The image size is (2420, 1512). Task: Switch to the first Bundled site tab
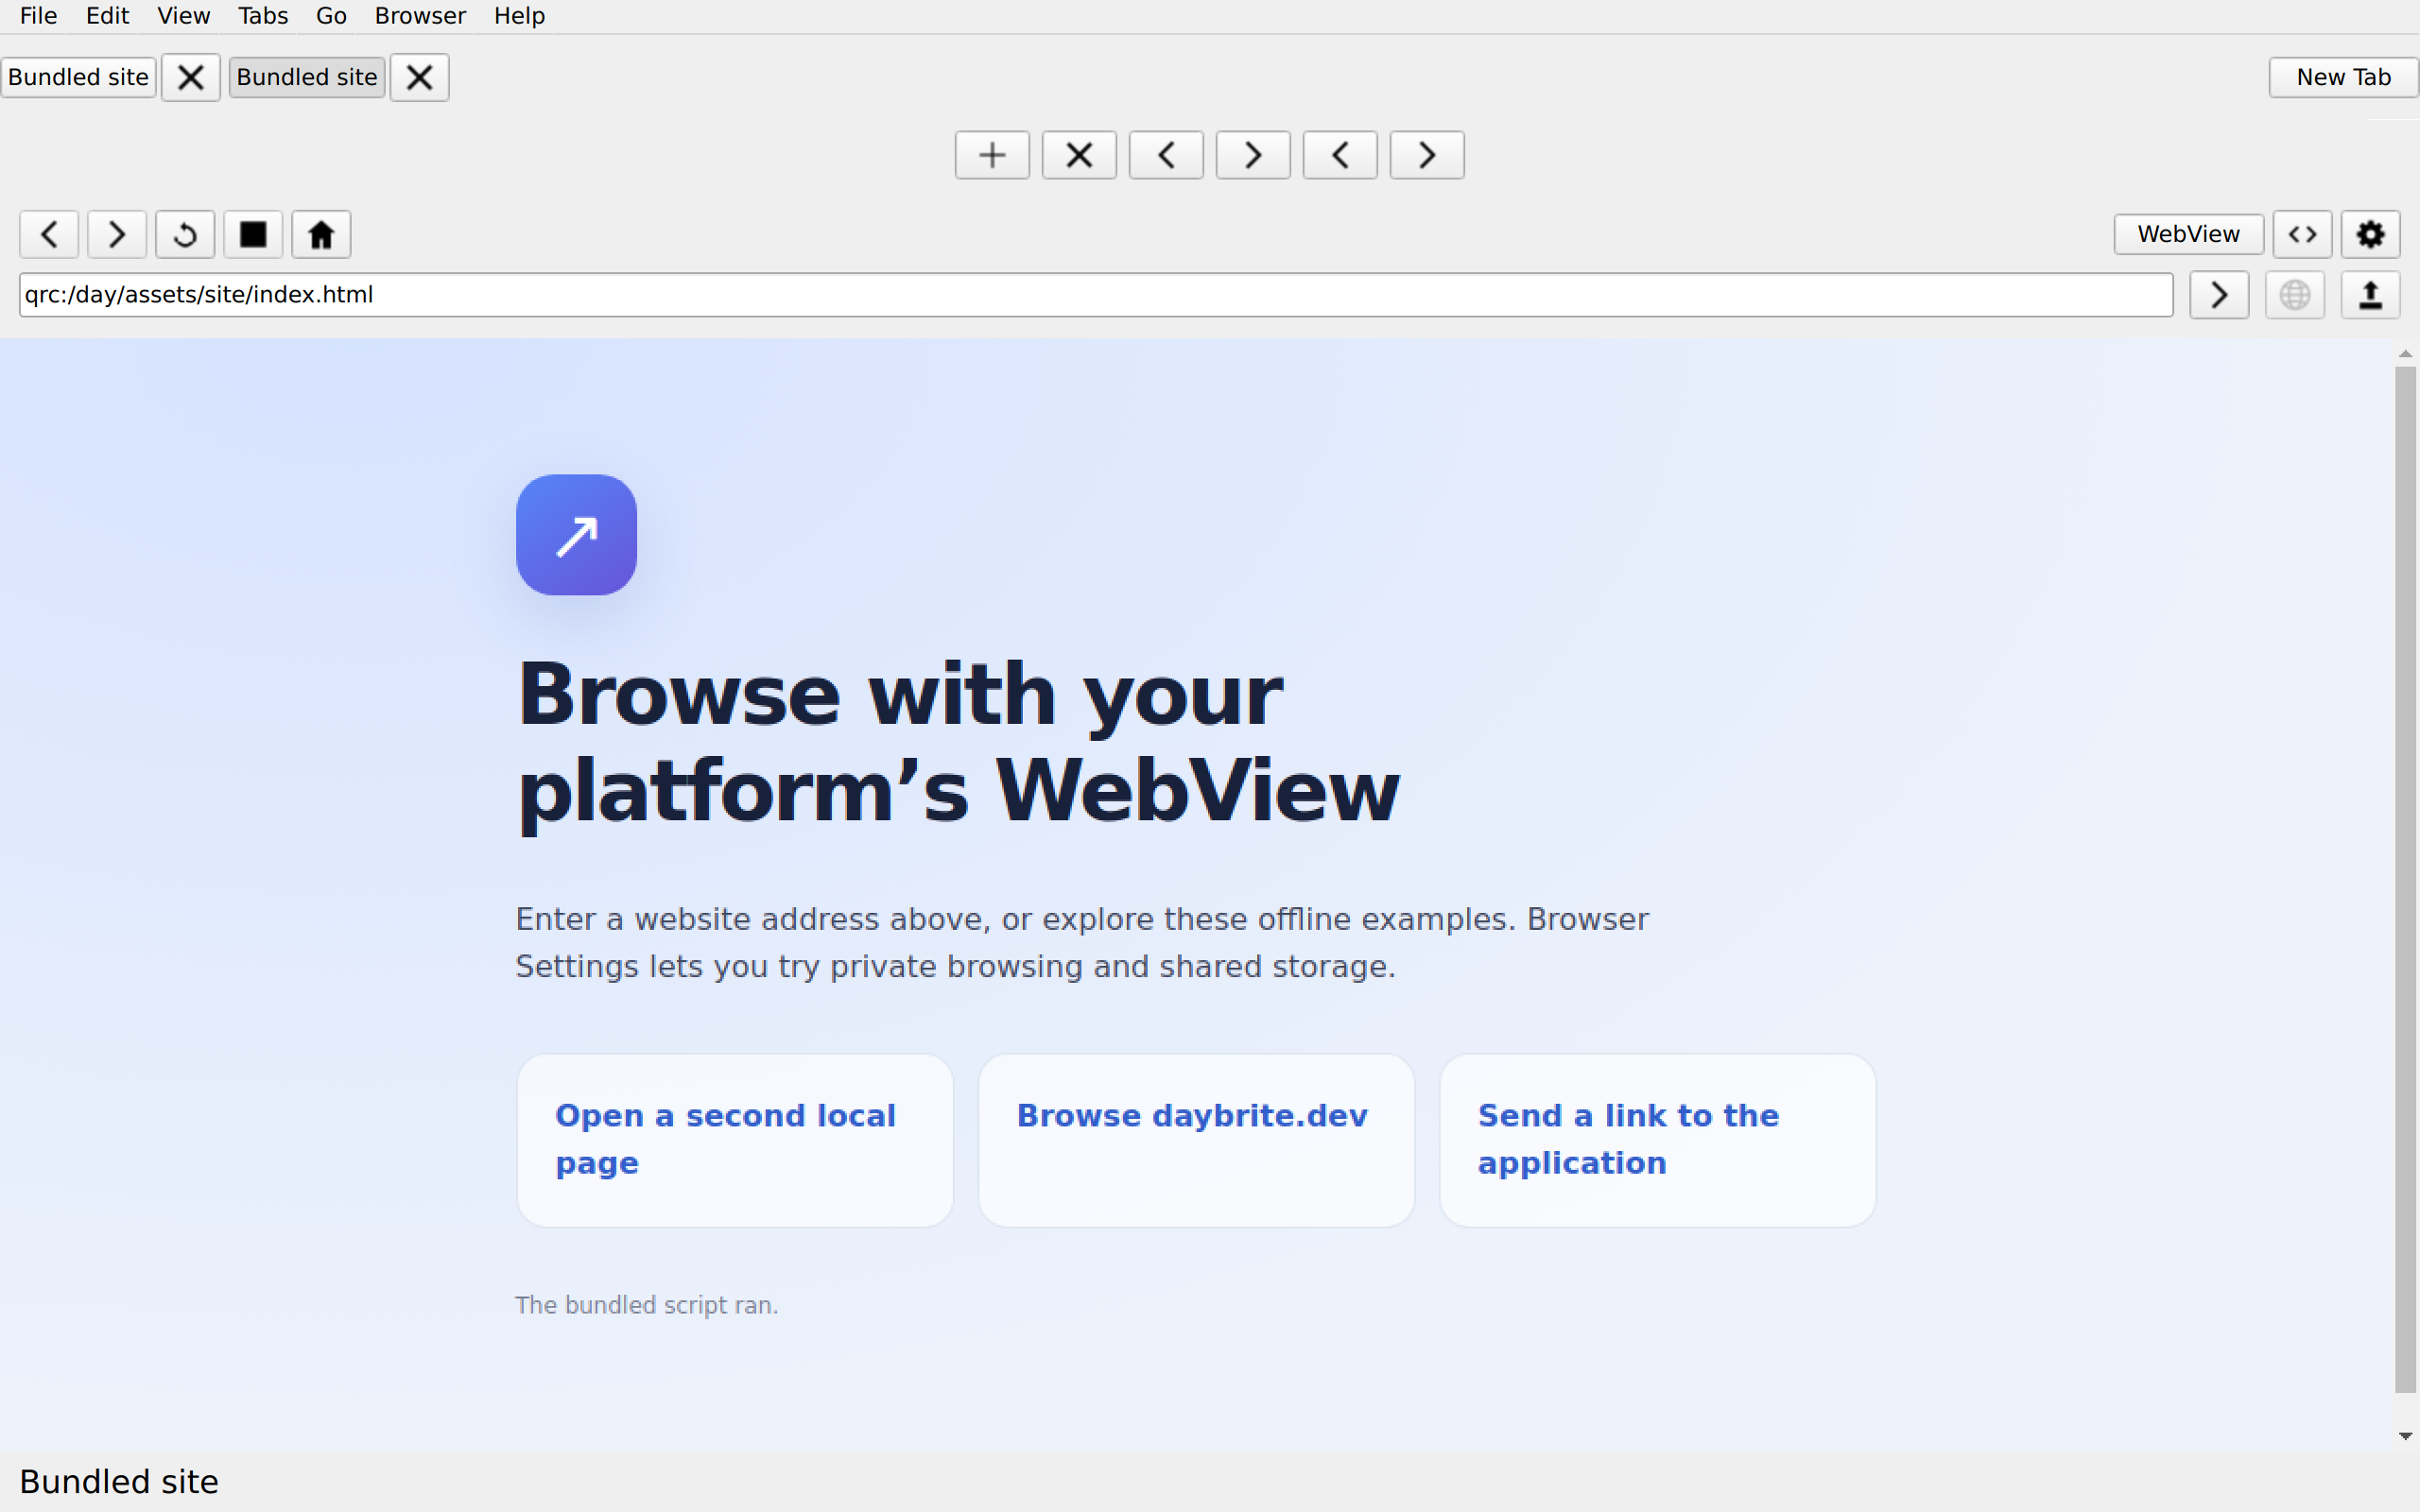tap(78, 77)
